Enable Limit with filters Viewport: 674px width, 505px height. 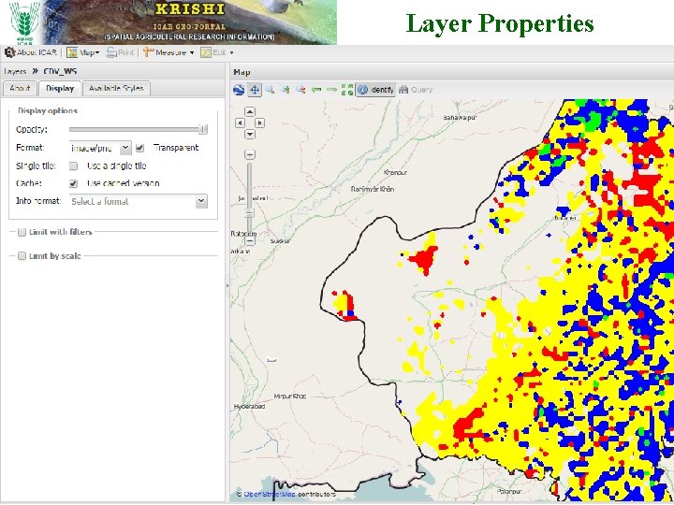tap(21, 232)
